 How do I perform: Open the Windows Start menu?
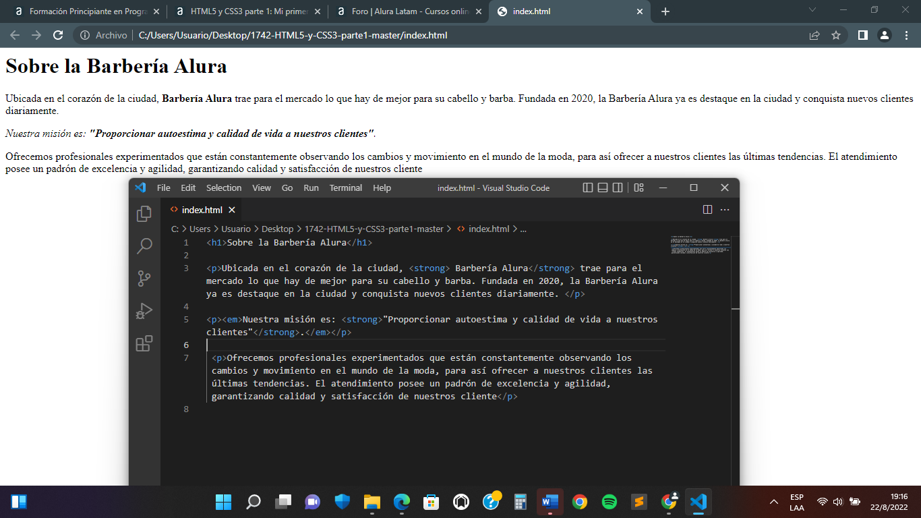[223, 502]
